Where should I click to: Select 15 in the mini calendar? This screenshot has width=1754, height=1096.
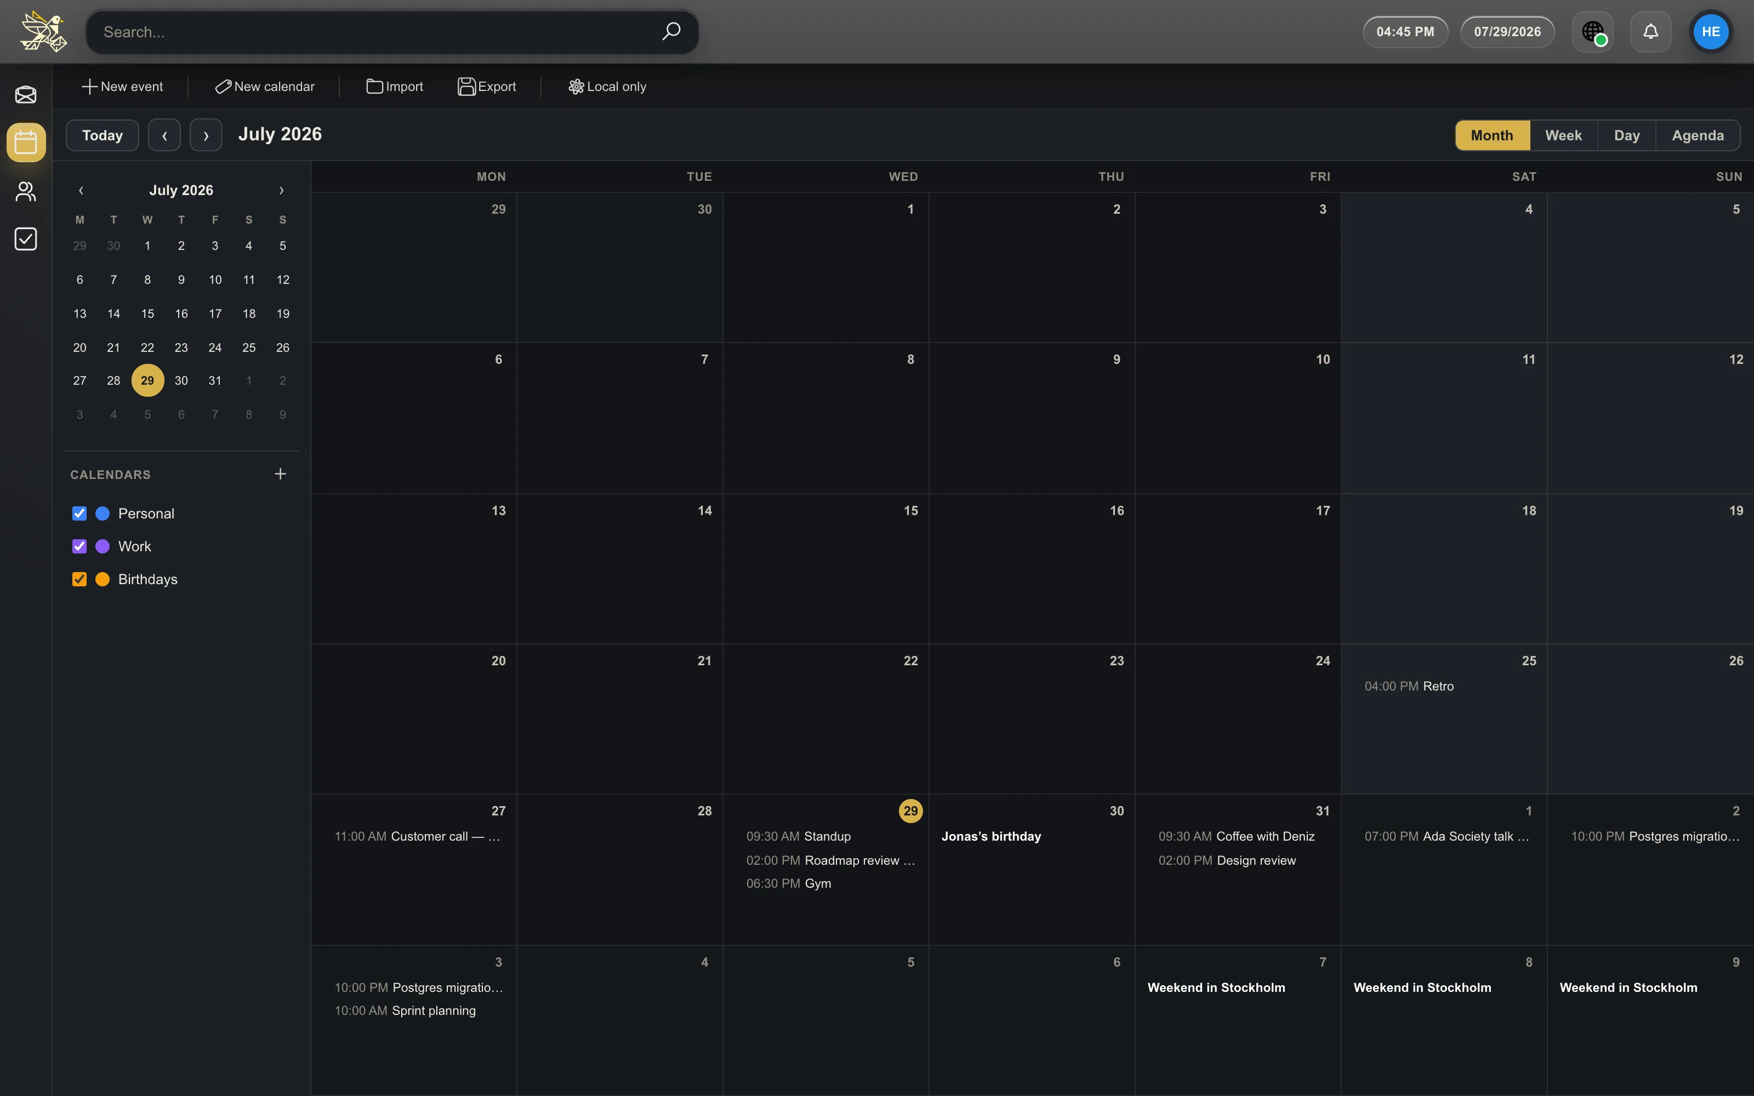148,314
